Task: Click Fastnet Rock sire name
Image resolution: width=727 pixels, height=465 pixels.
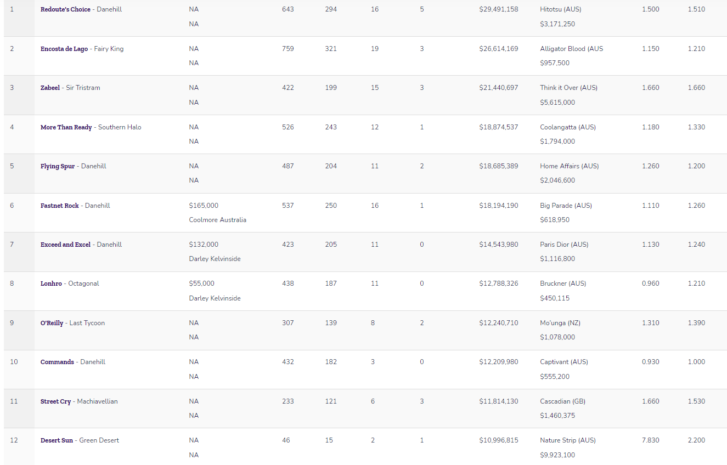Action: (60, 206)
